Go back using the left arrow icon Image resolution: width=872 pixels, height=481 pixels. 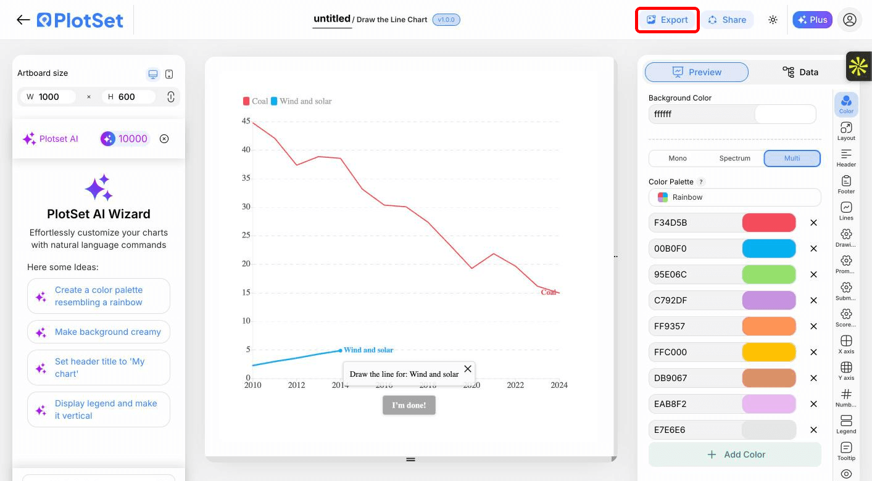[23, 20]
